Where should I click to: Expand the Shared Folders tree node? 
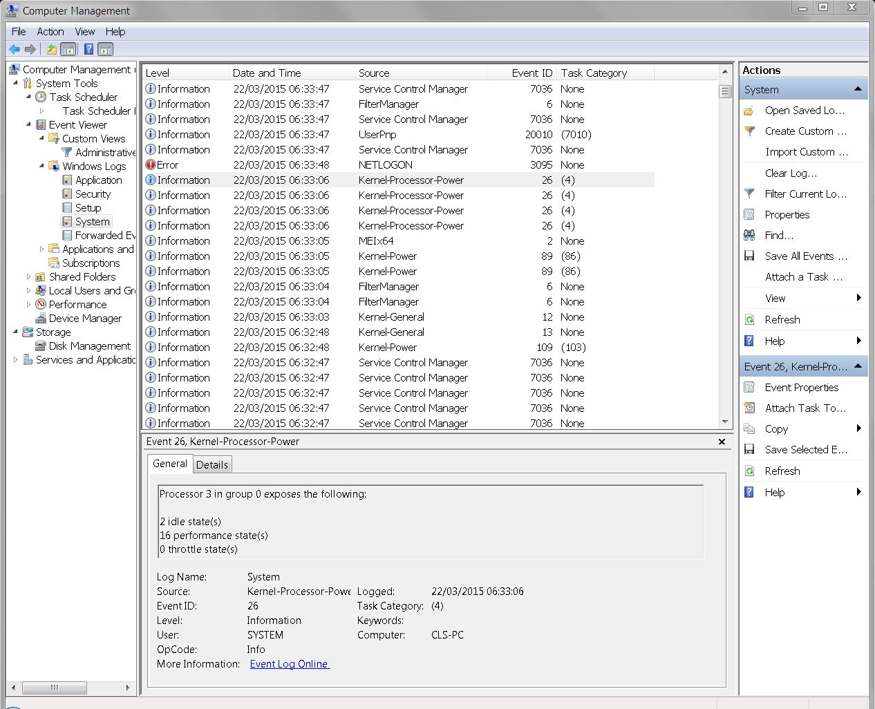pyautogui.click(x=28, y=277)
